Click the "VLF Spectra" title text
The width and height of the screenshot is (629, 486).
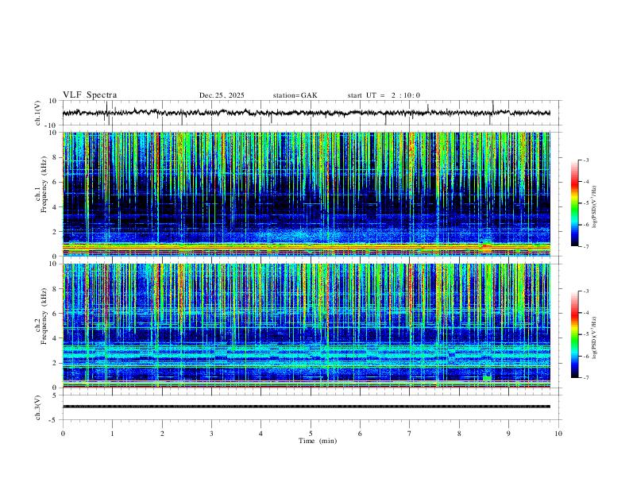(90, 95)
